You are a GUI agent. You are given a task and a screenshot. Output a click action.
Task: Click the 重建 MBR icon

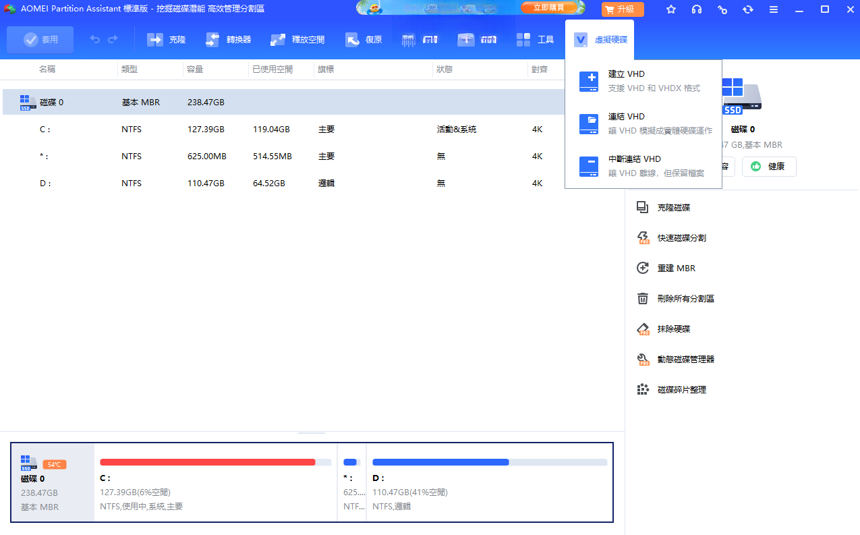coord(643,268)
